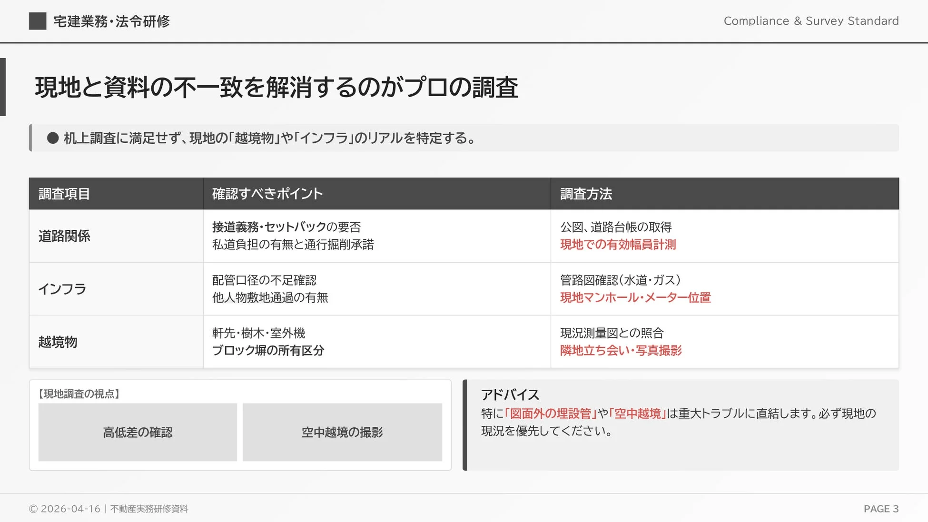Viewport: 928px width, 522px height.
Task: Click the red 図面外の埋設管 highlighted term
Action: [x=552, y=414]
